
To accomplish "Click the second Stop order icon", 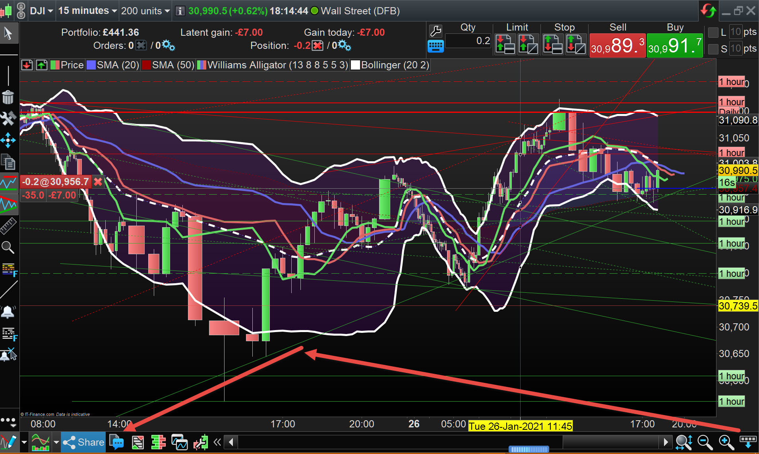I will click(576, 44).
